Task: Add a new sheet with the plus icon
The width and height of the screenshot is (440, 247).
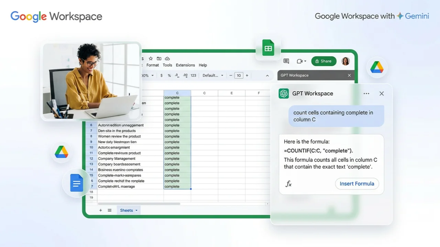Action: coord(101,210)
